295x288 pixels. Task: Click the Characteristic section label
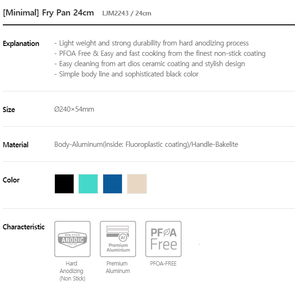(24, 227)
